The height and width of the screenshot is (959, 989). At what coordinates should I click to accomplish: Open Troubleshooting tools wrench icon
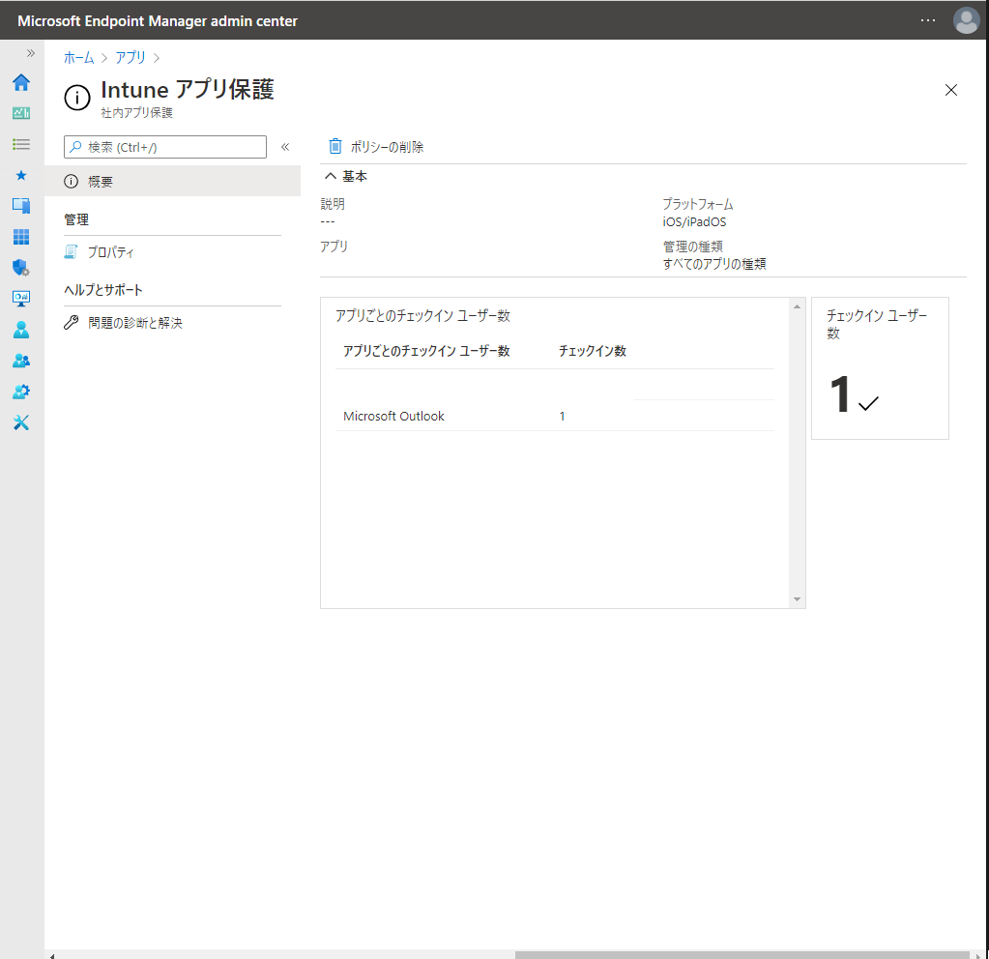(x=21, y=422)
